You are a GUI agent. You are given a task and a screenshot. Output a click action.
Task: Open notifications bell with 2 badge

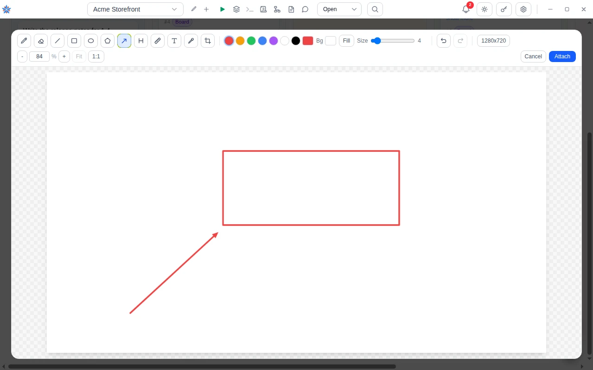click(466, 9)
